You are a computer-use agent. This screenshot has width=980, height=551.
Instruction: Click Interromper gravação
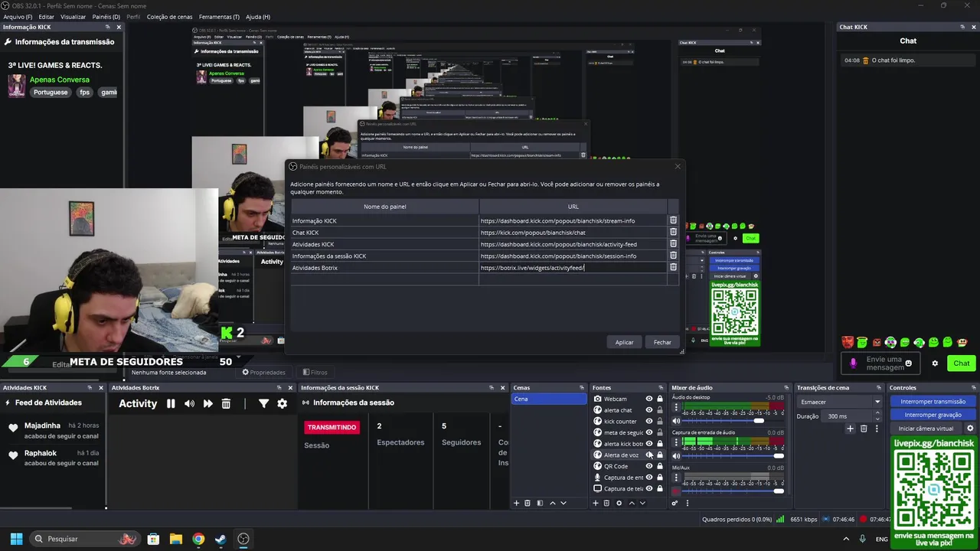(x=933, y=415)
